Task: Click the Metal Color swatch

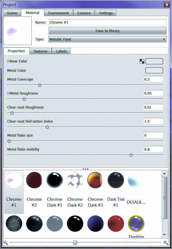Action: (x=154, y=70)
